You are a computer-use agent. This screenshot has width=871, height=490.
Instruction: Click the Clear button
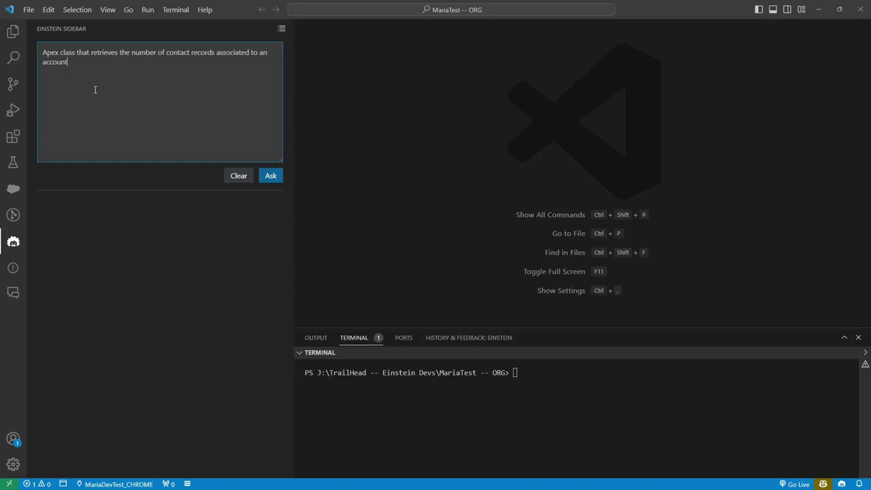click(238, 176)
